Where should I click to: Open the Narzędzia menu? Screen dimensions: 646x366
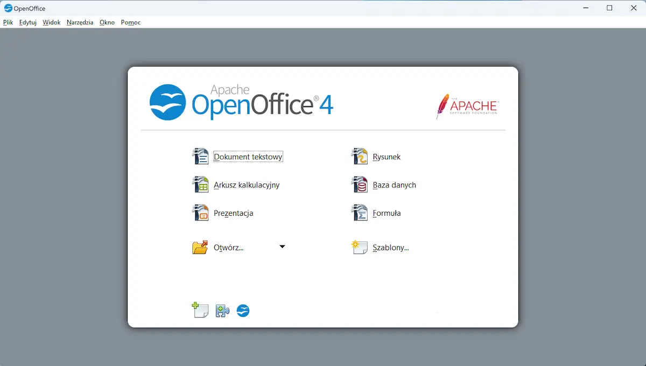click(80, 22)
